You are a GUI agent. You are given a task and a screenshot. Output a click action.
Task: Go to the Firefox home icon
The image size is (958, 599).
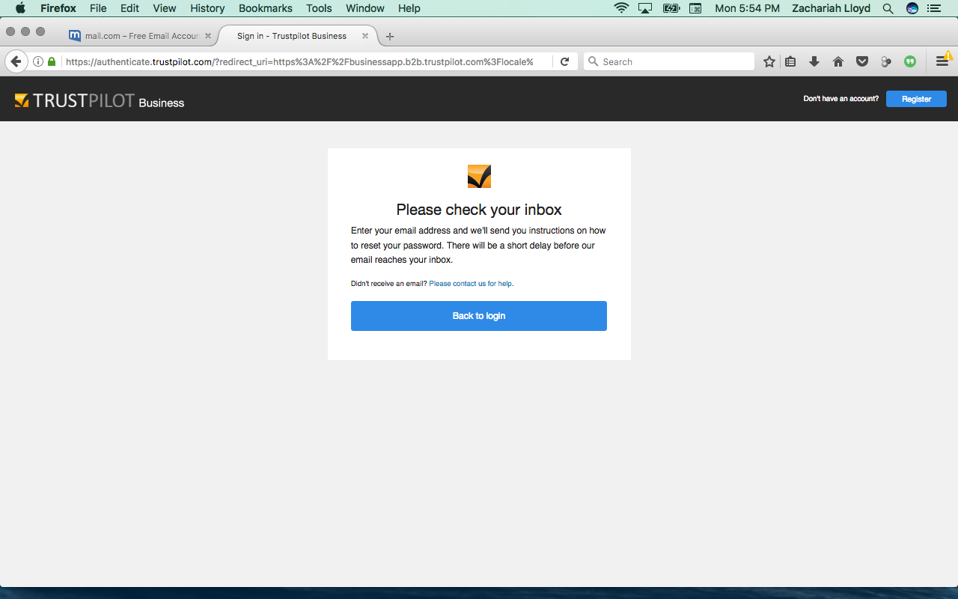click(838, 62)
